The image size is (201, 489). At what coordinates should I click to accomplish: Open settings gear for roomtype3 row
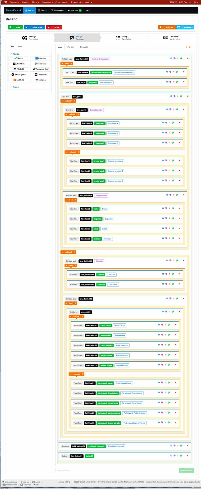coord(163,143)
